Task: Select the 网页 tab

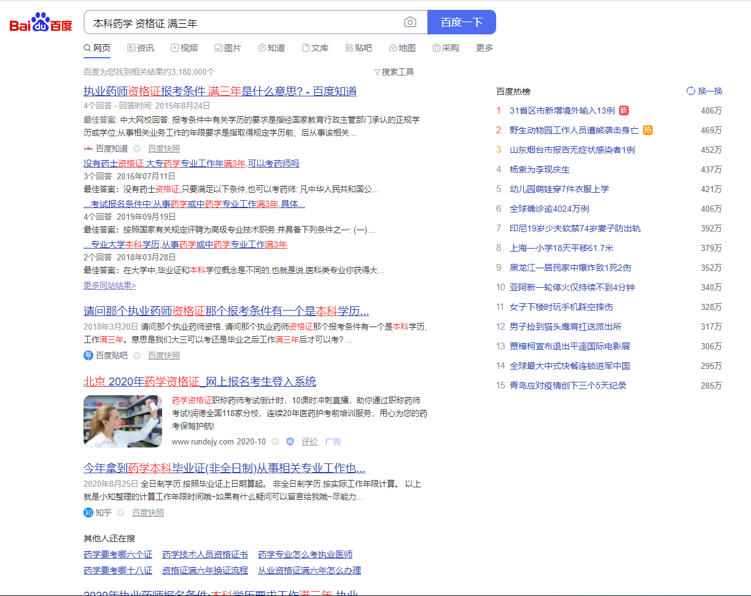Action: point(97,48)
